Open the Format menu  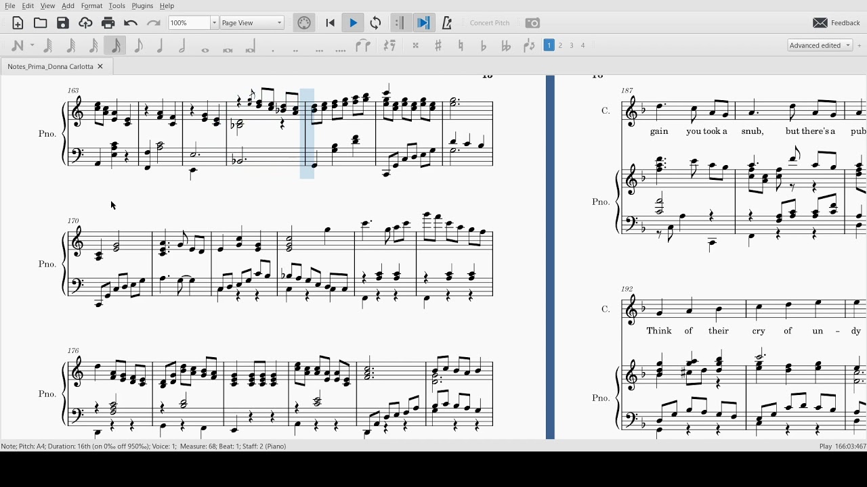pos(91,5)
